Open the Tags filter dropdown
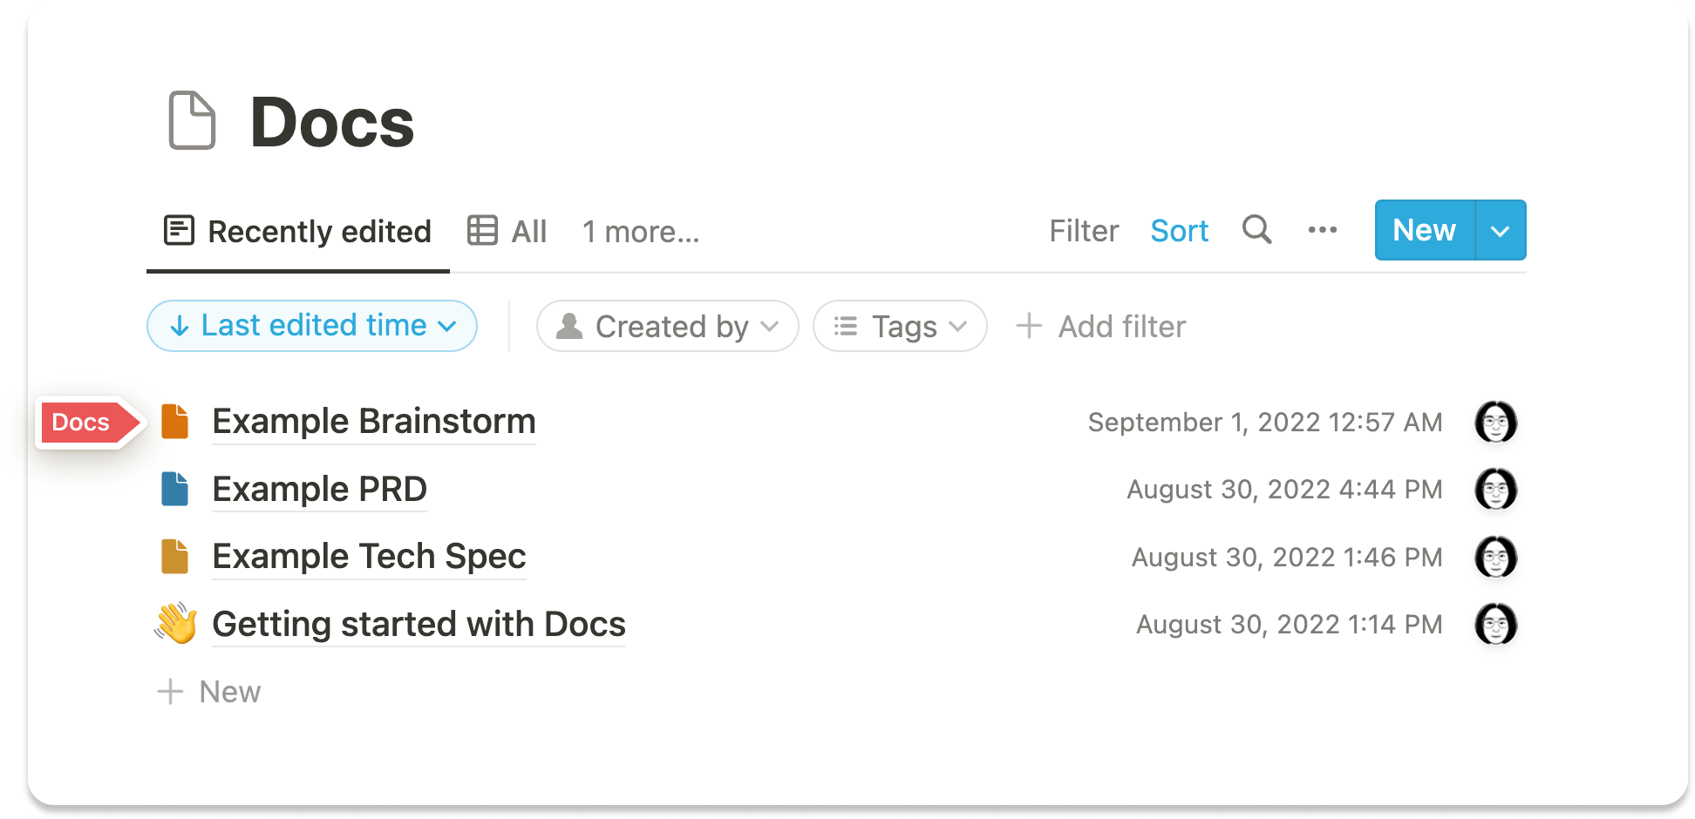Viewport: 1695px width, 819px height. (x=900, y=327)
